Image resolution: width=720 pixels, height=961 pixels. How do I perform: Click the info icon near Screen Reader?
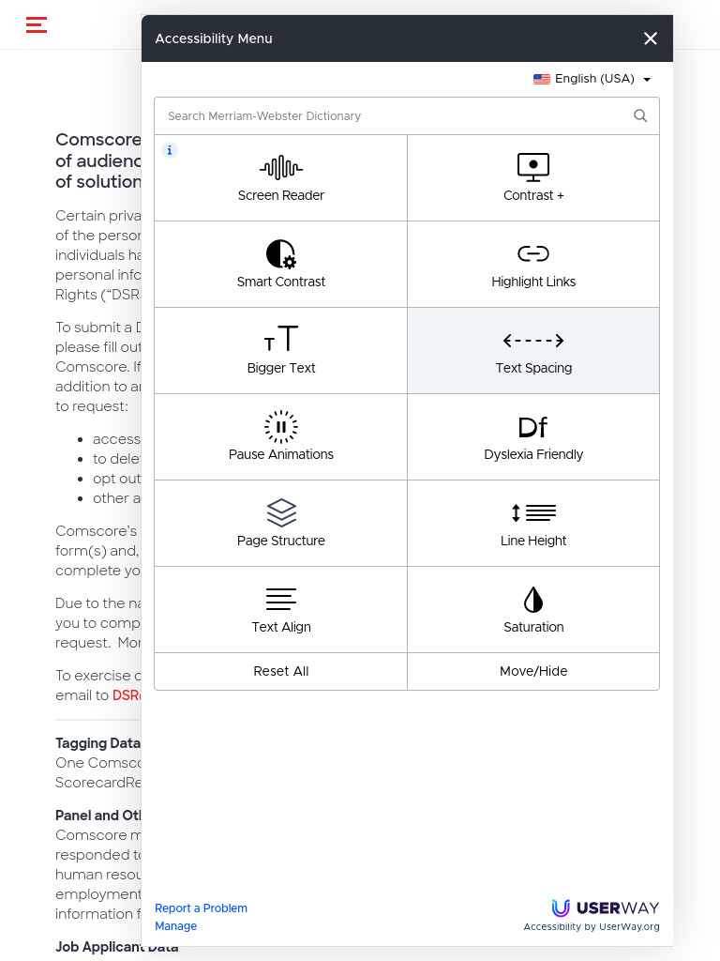pos(170,150)
